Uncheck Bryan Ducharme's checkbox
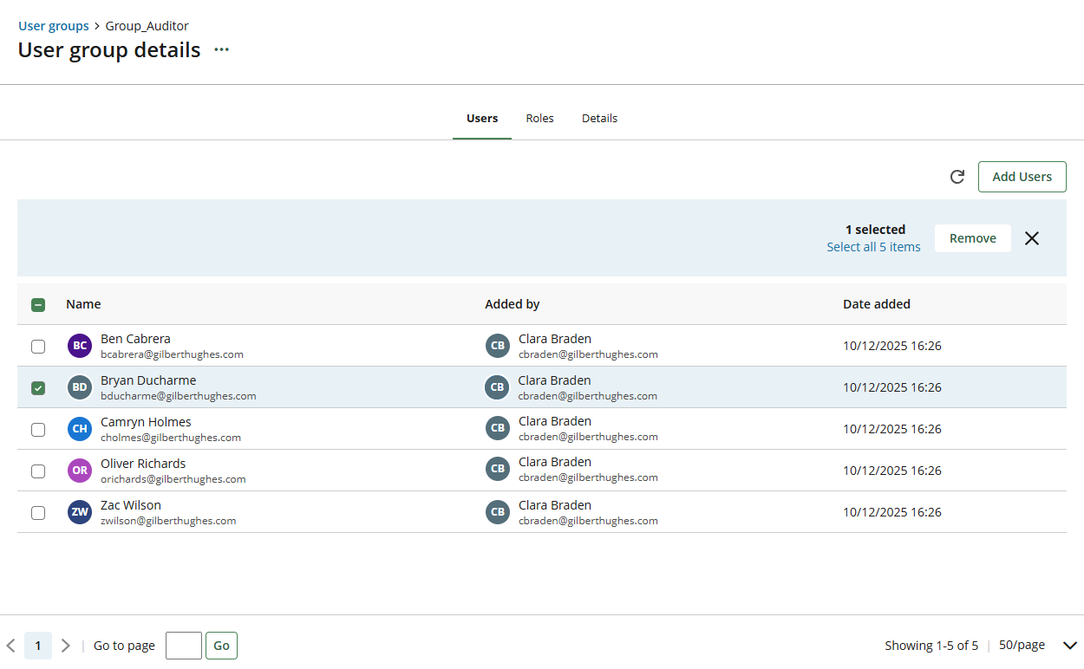 point(38,388)
